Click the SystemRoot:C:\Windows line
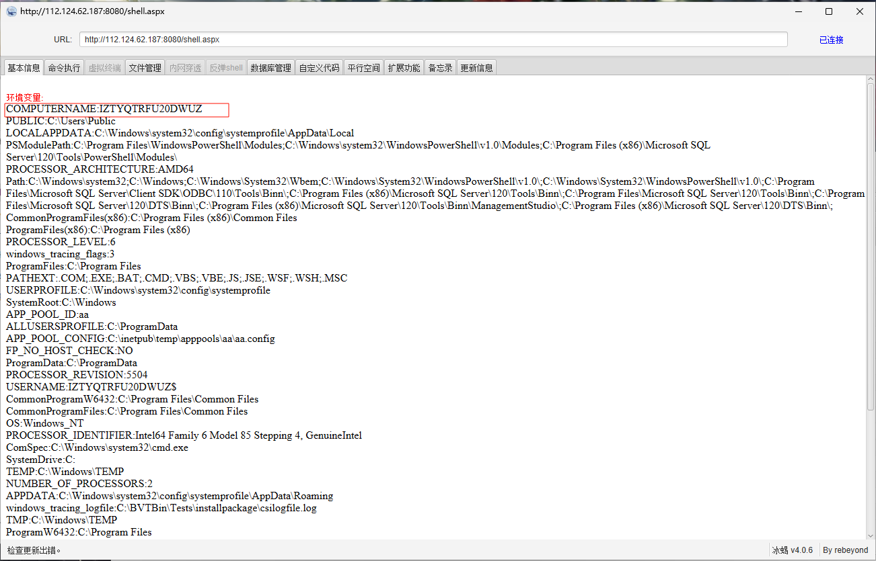876x561 pixels. [61, 302]
